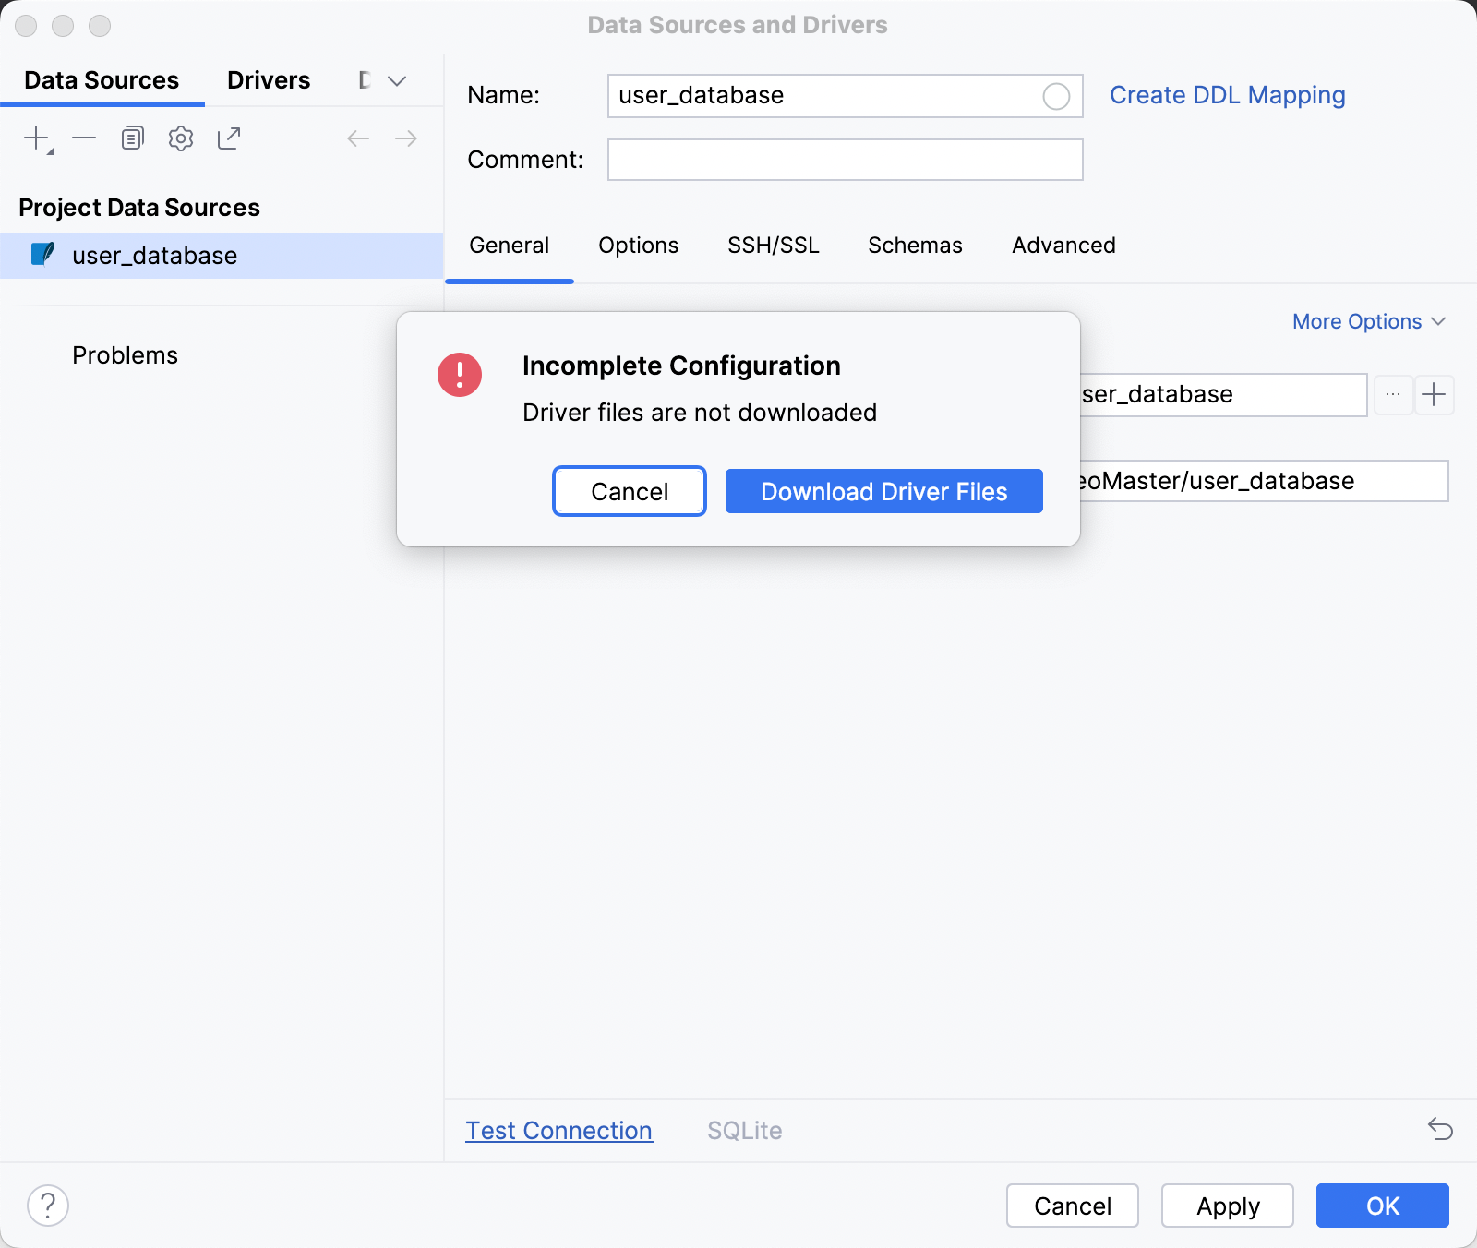
Task: Remove the selected data source
Action: point(85,138)
